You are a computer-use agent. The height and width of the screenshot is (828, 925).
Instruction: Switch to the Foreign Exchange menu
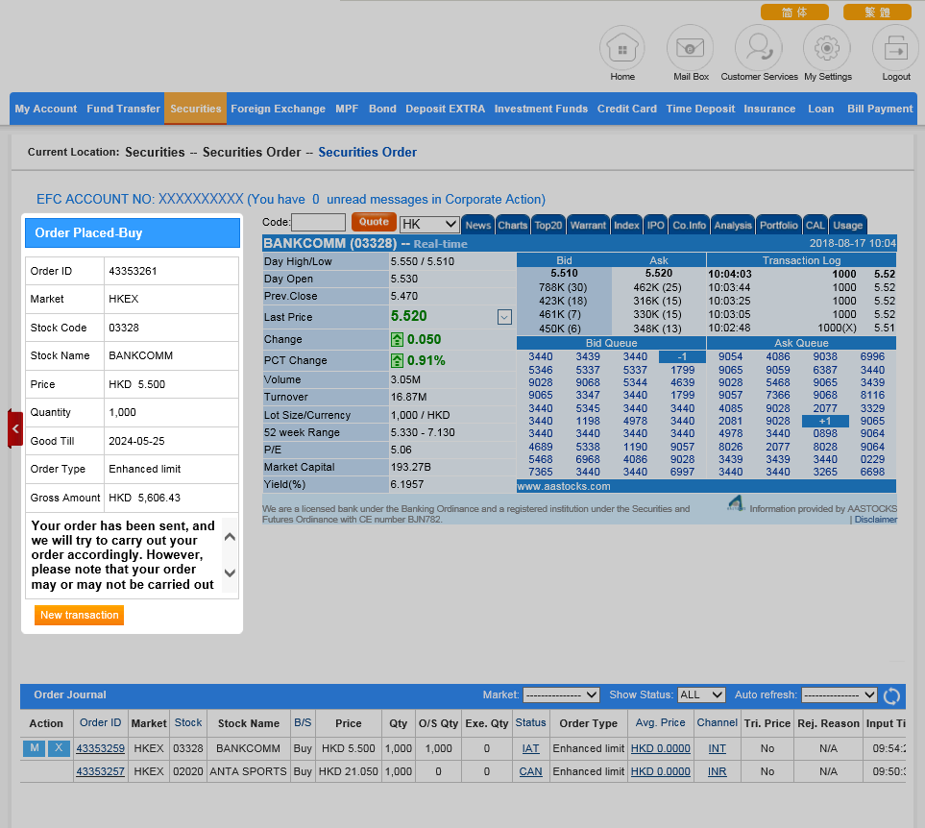pyautogui.click(x=278, y=109)
